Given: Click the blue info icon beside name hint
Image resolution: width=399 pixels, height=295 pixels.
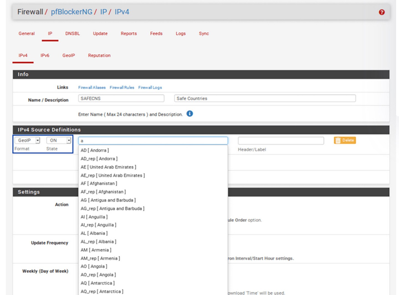Looking at the screenshot, I should pos(190,114).
